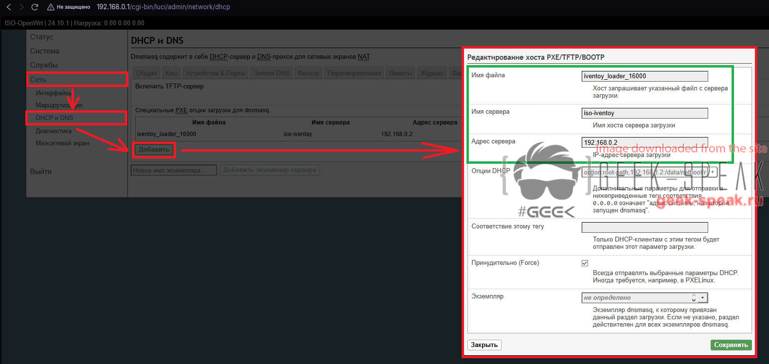The height and width of the screenshot is (364, 769).
Task: Open the 'Записи DNS' tab
Action: 271,73
